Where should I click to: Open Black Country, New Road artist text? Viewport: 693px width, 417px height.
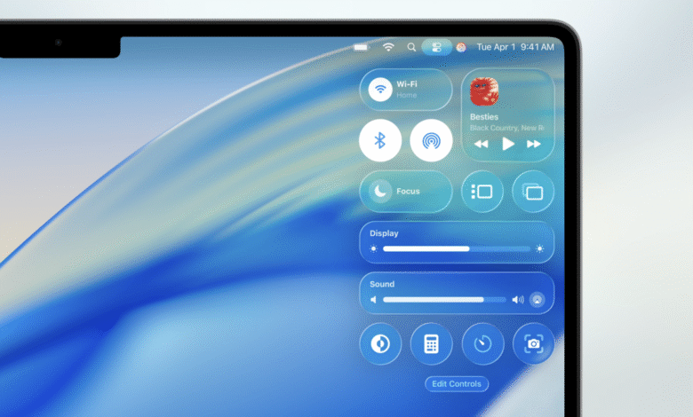tap(507, 128)
